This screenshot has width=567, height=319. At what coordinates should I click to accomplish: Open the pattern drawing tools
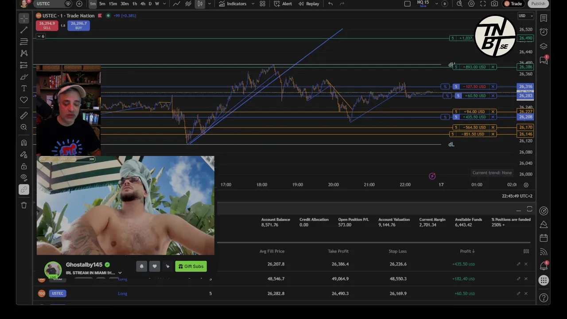24,53
